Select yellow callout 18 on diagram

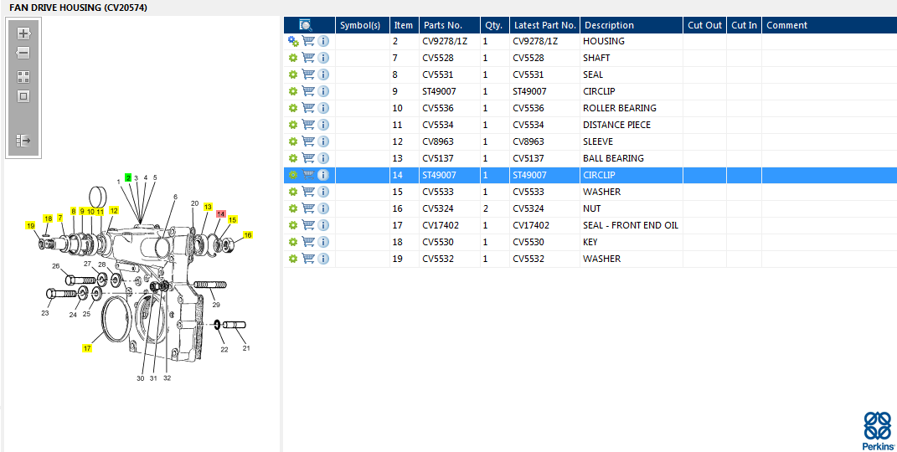click(48, 218)
